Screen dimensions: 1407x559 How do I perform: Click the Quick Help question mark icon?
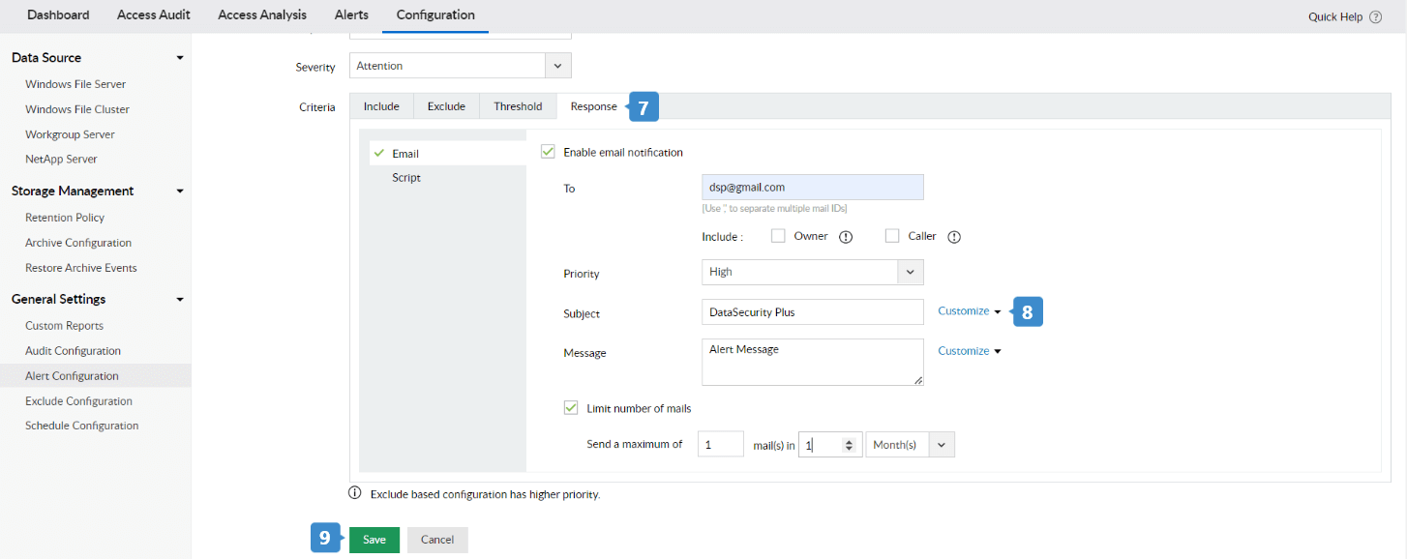(1376, 16)
